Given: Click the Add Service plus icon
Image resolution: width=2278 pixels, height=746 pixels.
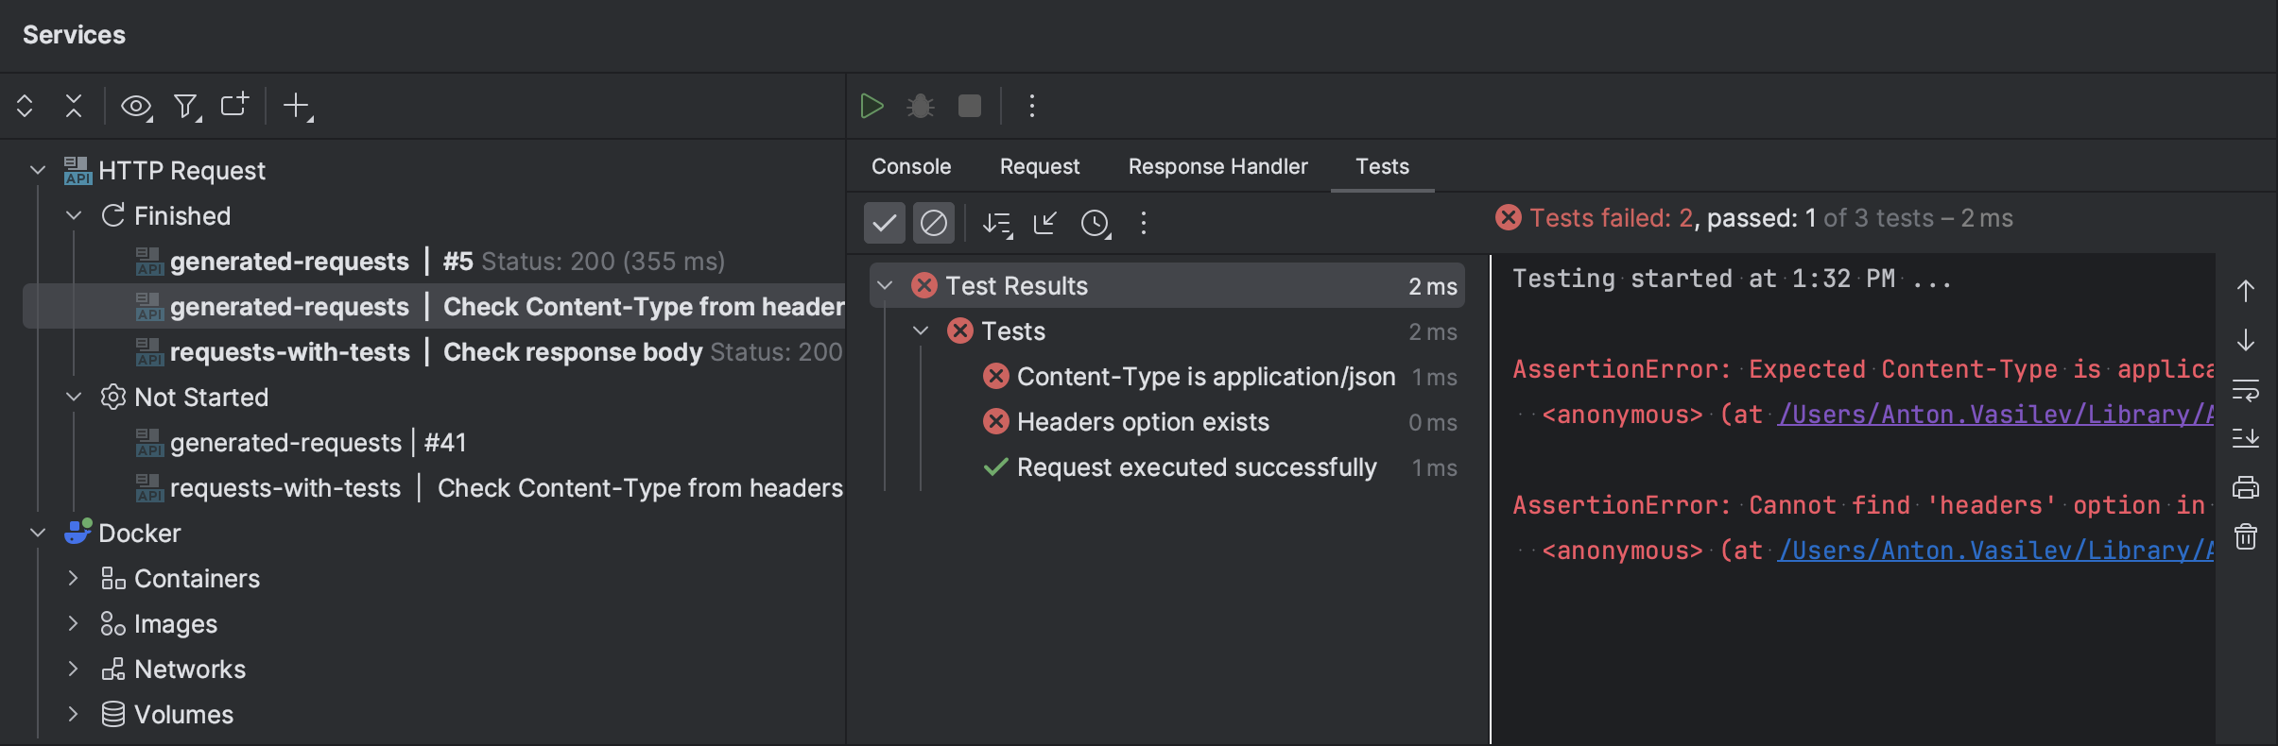Looking at the screenshot, I should (297, 106).
